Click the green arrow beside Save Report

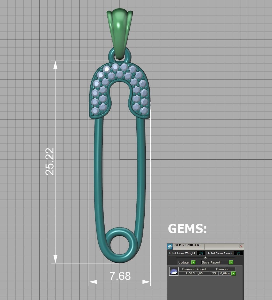click(231, 262)
